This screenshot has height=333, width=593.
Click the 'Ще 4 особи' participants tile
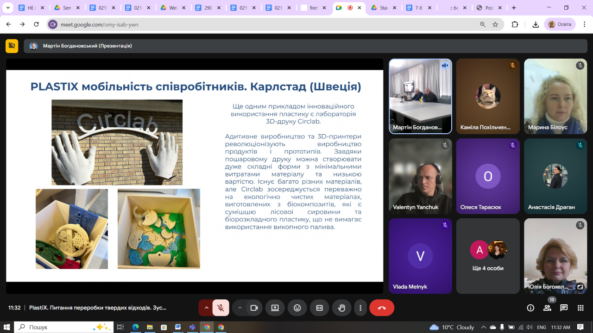(488, 256)
